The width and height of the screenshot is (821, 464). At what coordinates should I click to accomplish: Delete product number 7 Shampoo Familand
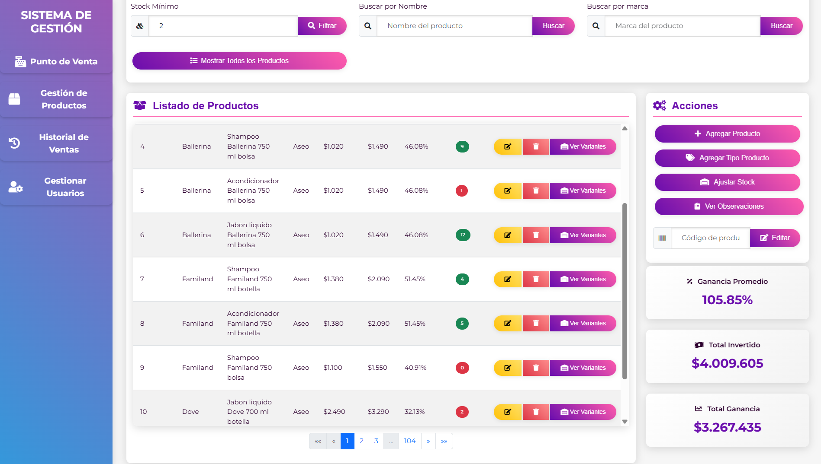pyautogui.click(x=536, y=279)
